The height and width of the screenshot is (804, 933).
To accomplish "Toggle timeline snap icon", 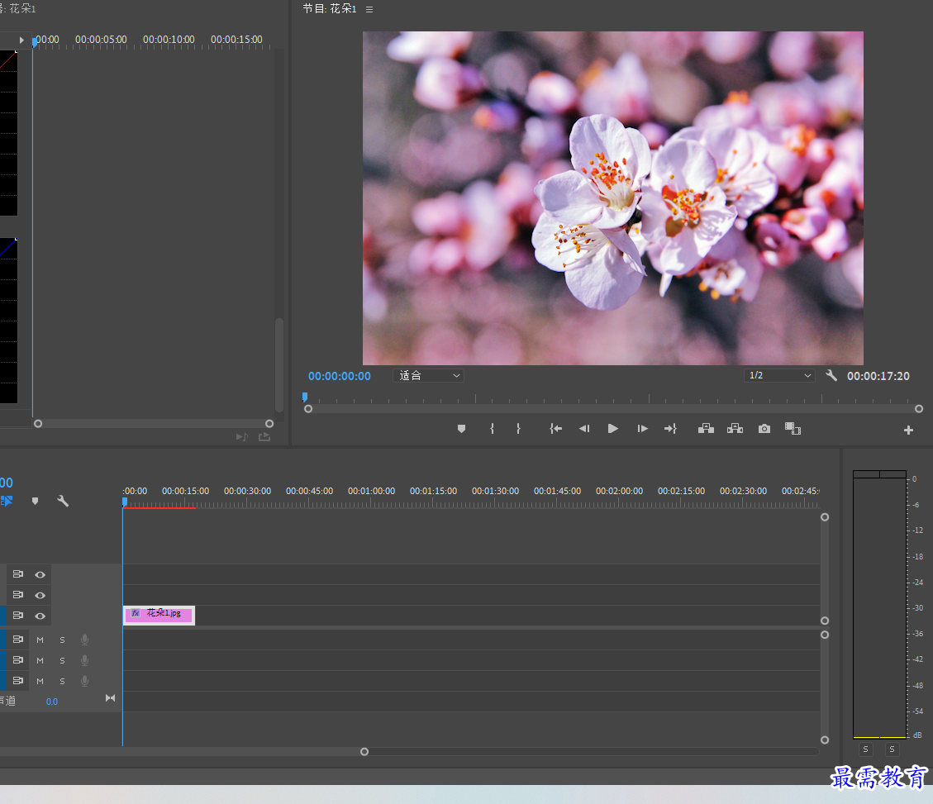I will click(7, 501).
